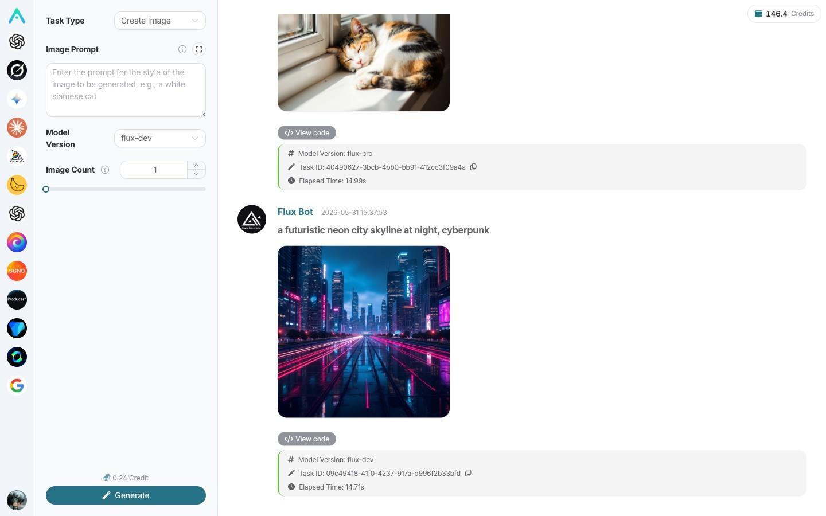This screenshot has height=516, width=826.
Task: Increase Image Count with up arrow
Action: pyautogui.click(x=196, y=165)
